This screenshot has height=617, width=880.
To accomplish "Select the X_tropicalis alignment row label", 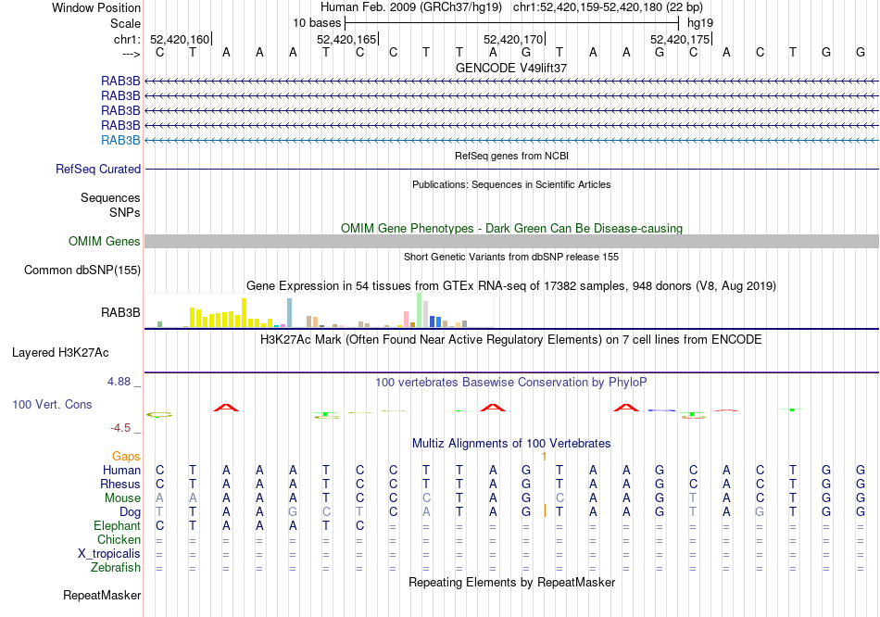I will [109, 554].
